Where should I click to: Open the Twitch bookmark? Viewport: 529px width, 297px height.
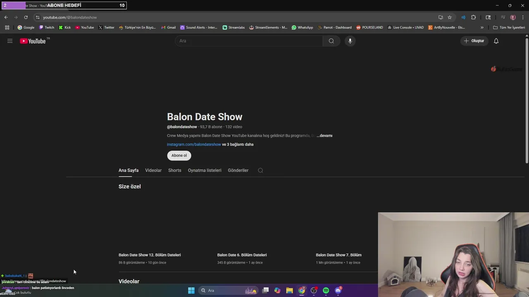coord(47,28)
